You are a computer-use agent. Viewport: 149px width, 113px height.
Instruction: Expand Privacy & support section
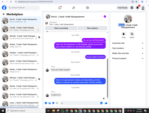pyautogui.click(x=128, y=58)
